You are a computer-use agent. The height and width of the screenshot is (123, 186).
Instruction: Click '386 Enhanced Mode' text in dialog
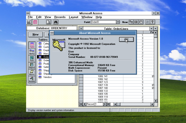click(x=81, y=62)
